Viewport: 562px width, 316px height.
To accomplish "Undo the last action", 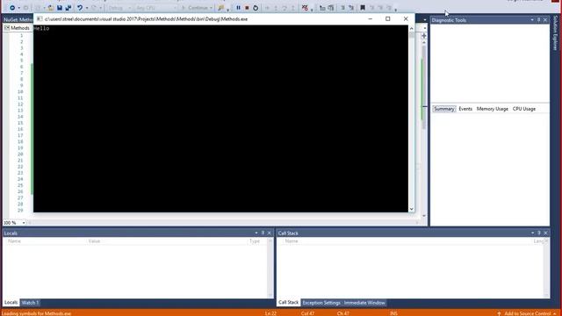I will [80, 8].
